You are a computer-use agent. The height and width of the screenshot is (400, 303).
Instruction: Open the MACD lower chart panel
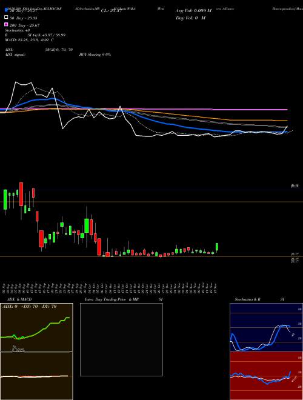36,376
